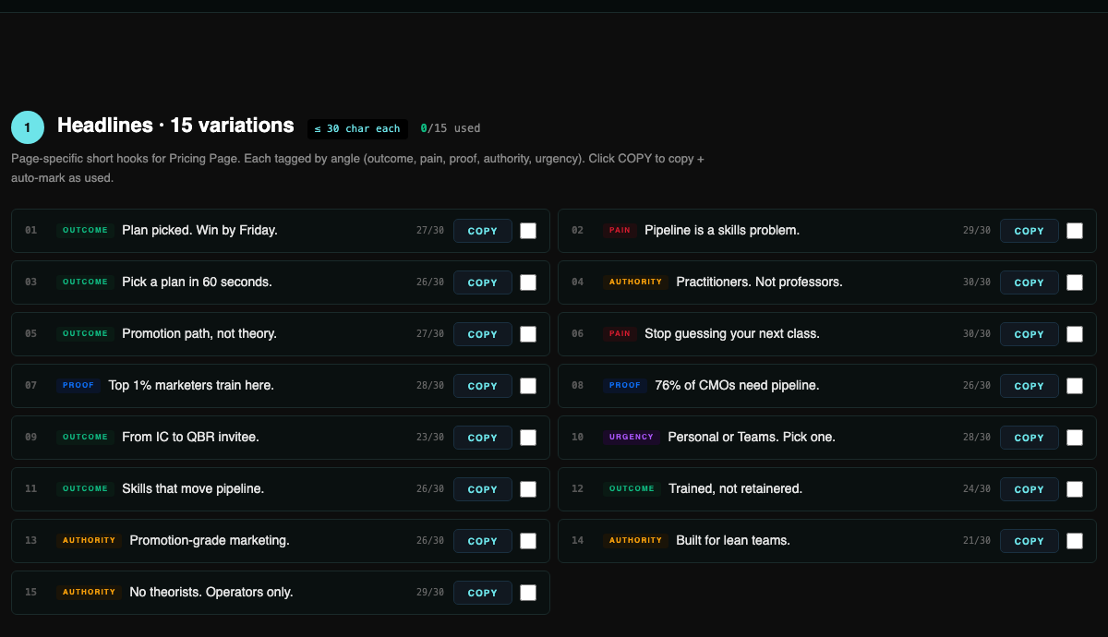Copy headline 'No theorists. Operators only.'
Image resolution: width=1108 pixels, height=637 pixels.
(482, 593)
